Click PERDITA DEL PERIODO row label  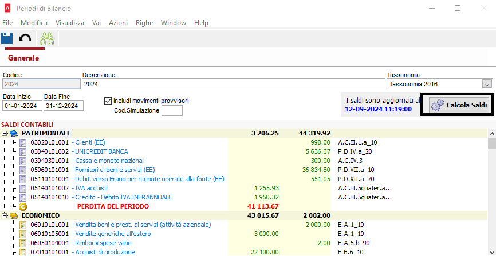click(x=113, y=207)
